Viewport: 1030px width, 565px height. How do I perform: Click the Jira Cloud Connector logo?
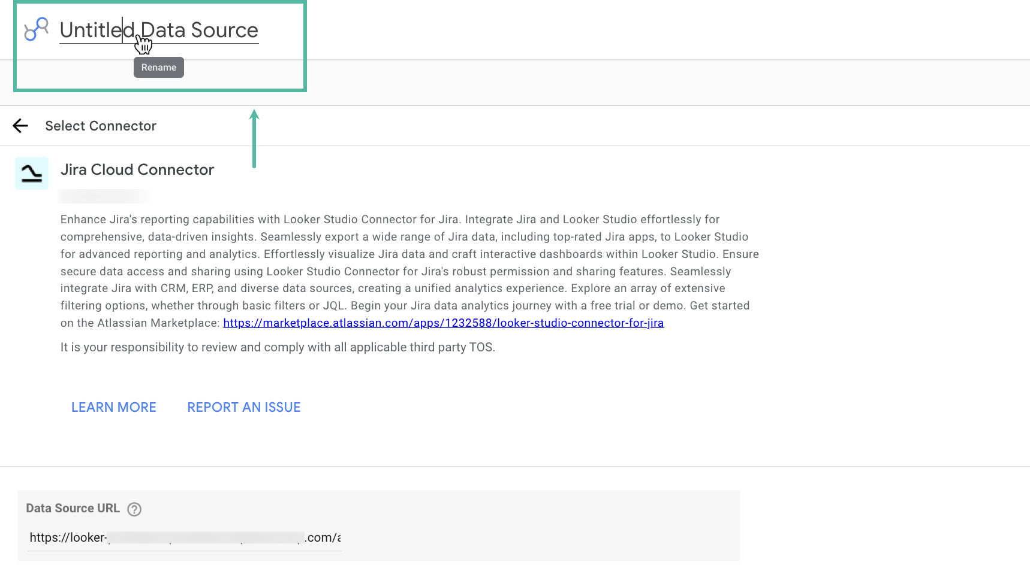pyautogui.click(x=32, y=174)
